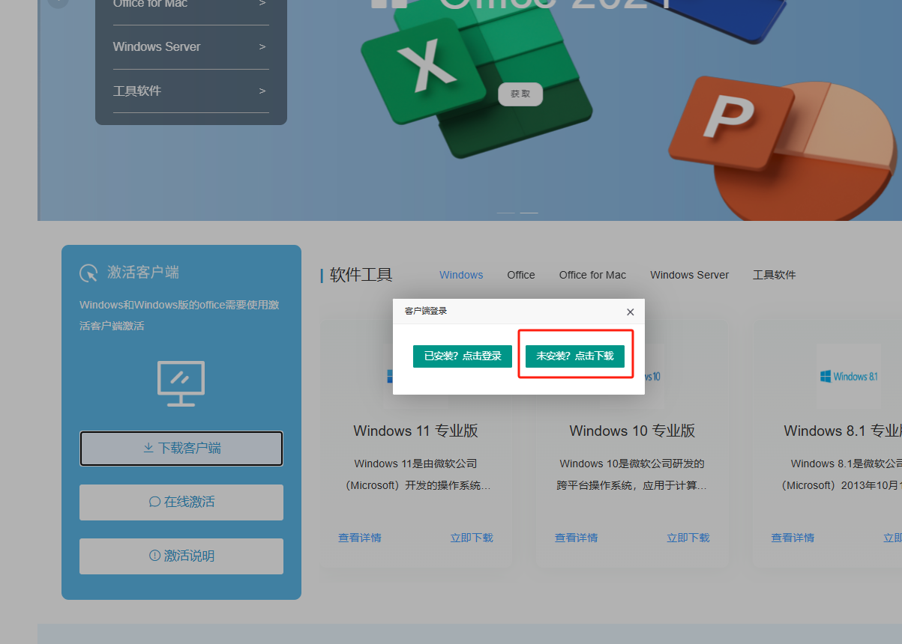Click the monitor icon above 下载客户端
This screenshot has height=644, width=902.
(181, 383)
